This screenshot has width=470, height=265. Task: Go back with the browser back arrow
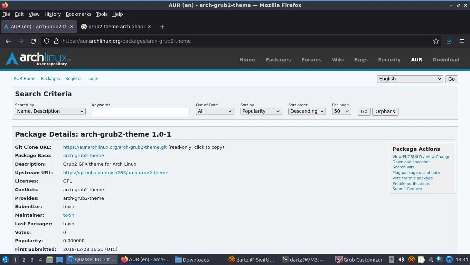8,41
